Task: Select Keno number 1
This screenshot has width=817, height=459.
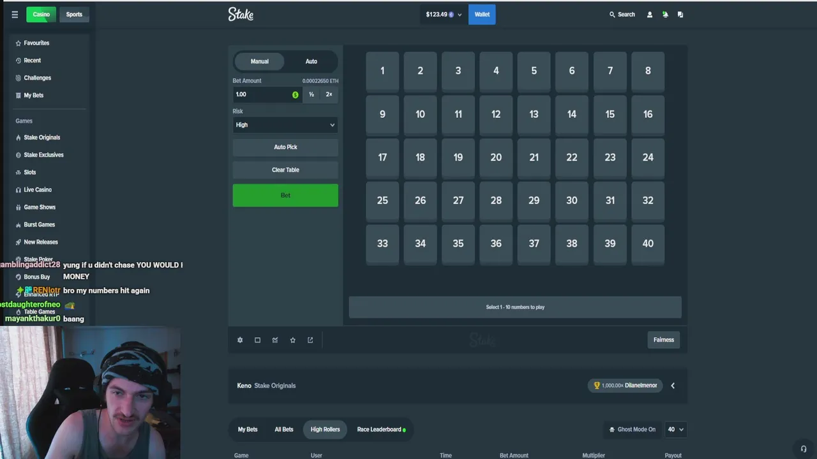Action: 382,71
